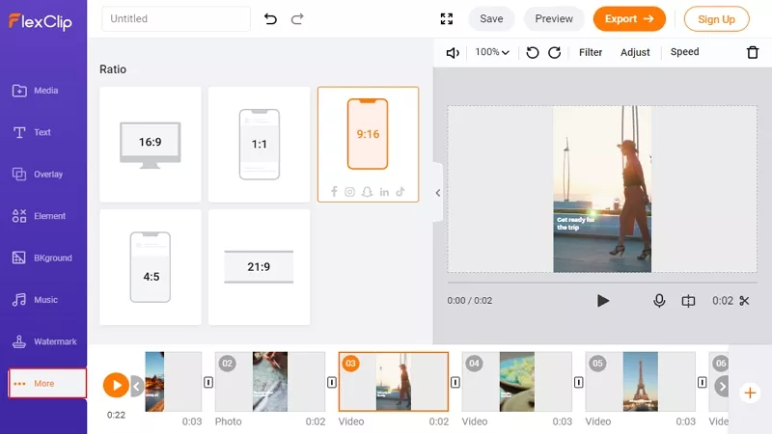Add a new storyboard clip
Image resolution: width=772 pixels, height=434 pixels.
click(x=750, y=393)
